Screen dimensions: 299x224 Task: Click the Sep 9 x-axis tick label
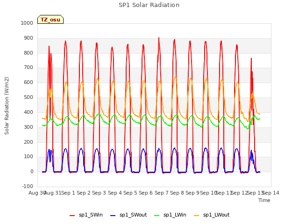192,193
